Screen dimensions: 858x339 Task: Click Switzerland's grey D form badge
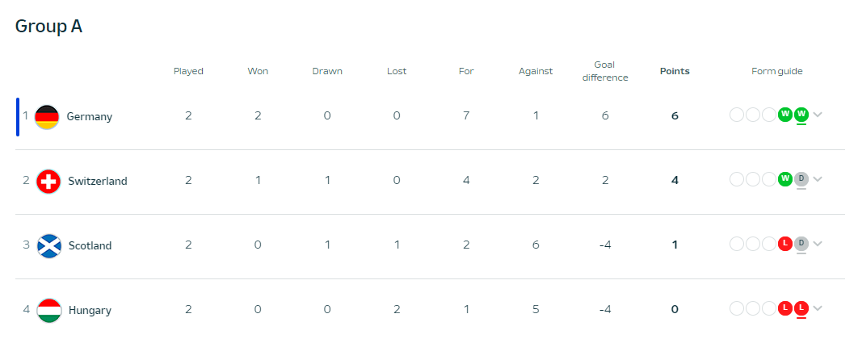pyautogui.click(x=801, y=179)
